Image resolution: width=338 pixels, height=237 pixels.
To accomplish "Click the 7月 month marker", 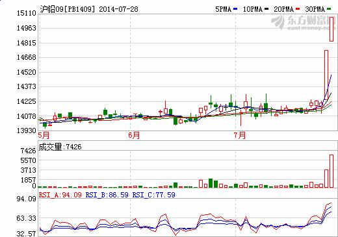I will coord(240,135).
